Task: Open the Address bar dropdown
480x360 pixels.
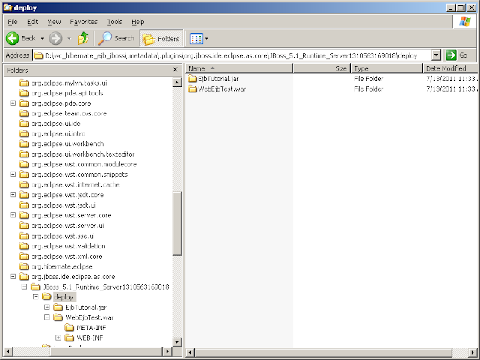Action: click(436, 55)
